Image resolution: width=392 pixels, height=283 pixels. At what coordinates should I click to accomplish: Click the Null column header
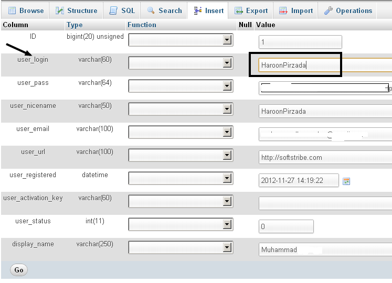245,25
